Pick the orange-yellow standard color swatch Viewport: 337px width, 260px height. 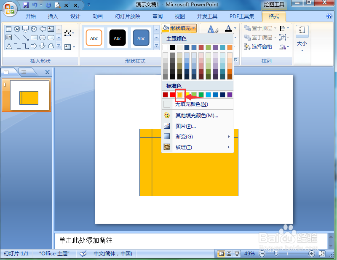[x=180, y=95]
